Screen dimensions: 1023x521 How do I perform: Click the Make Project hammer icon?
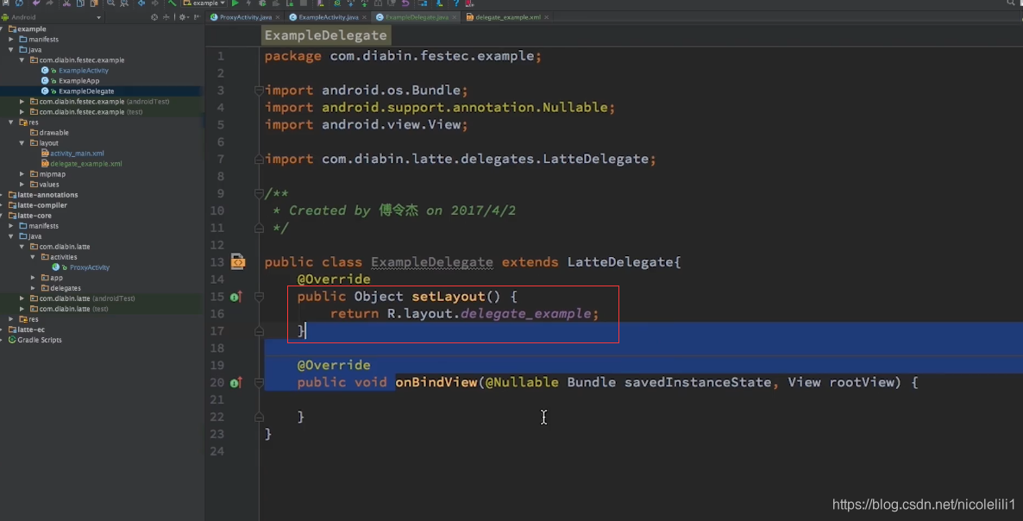(x=173, y=3)
